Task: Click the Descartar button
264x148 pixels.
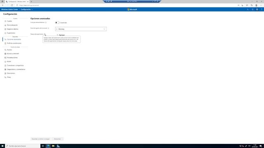Action: coord(57,139)
